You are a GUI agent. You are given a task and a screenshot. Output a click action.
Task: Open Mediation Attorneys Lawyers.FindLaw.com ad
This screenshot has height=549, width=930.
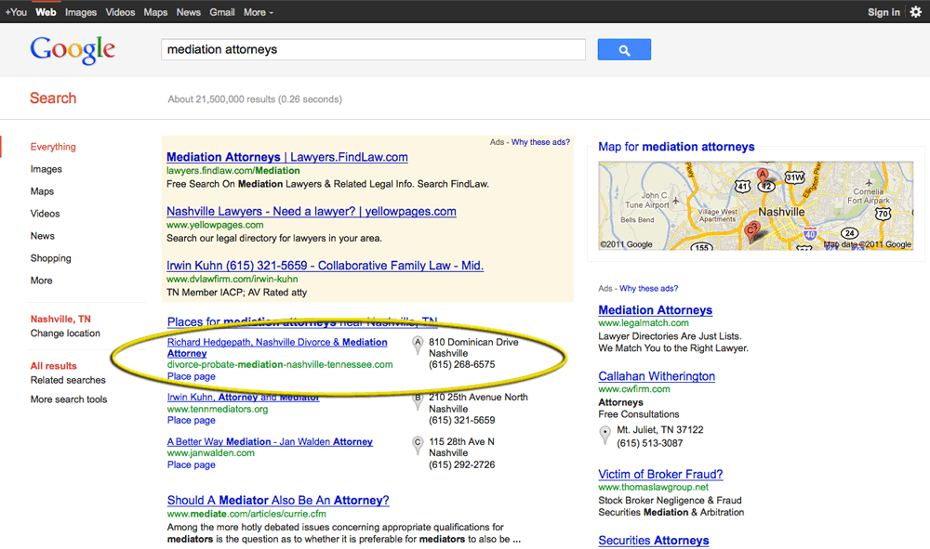tap(287, 157)
